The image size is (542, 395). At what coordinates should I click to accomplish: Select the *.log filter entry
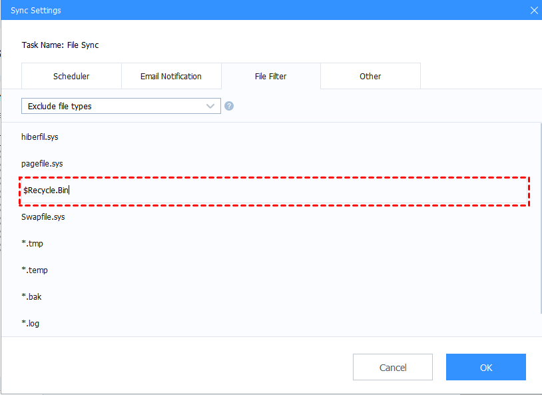point(31,324)
